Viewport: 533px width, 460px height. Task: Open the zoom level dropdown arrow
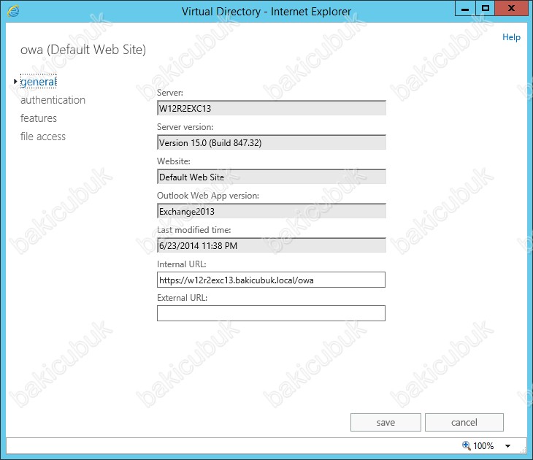point(508,446)
